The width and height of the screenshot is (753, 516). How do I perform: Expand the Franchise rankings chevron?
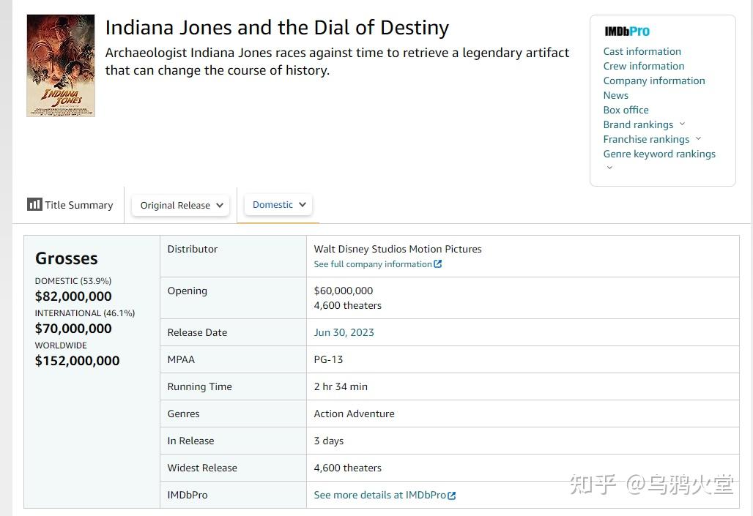coord(698,139)
